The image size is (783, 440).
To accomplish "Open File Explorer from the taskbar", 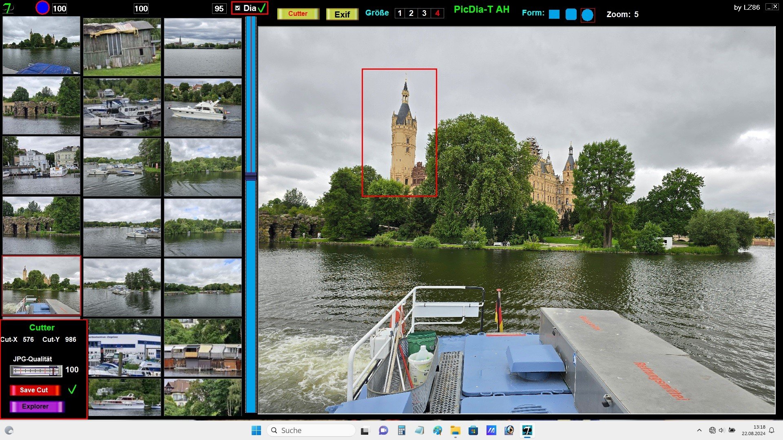I will [455, 430].
